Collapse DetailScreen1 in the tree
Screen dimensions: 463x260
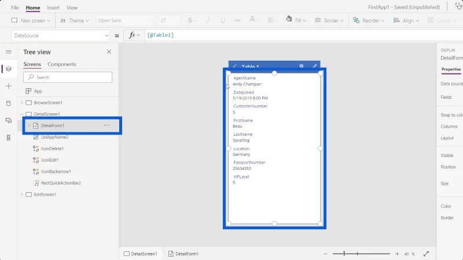point(21,114)
